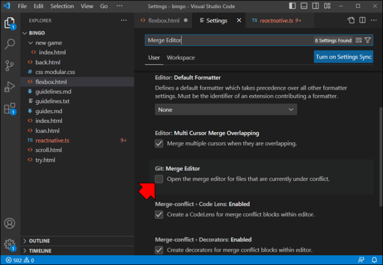Collapse the 'new game' folder

(x=48, y=43)
